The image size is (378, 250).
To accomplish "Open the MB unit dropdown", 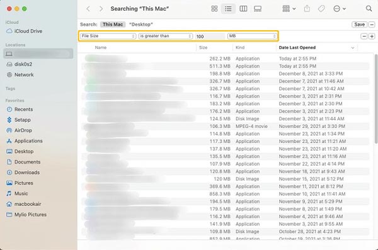I will pos(252,36).
